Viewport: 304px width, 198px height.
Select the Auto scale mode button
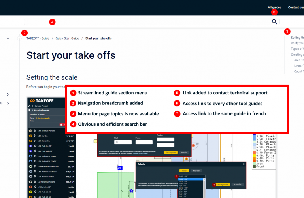(x=184, y=170)
